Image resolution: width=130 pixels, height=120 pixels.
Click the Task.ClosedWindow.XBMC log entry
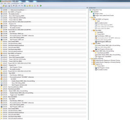click(x=16, y=87)
